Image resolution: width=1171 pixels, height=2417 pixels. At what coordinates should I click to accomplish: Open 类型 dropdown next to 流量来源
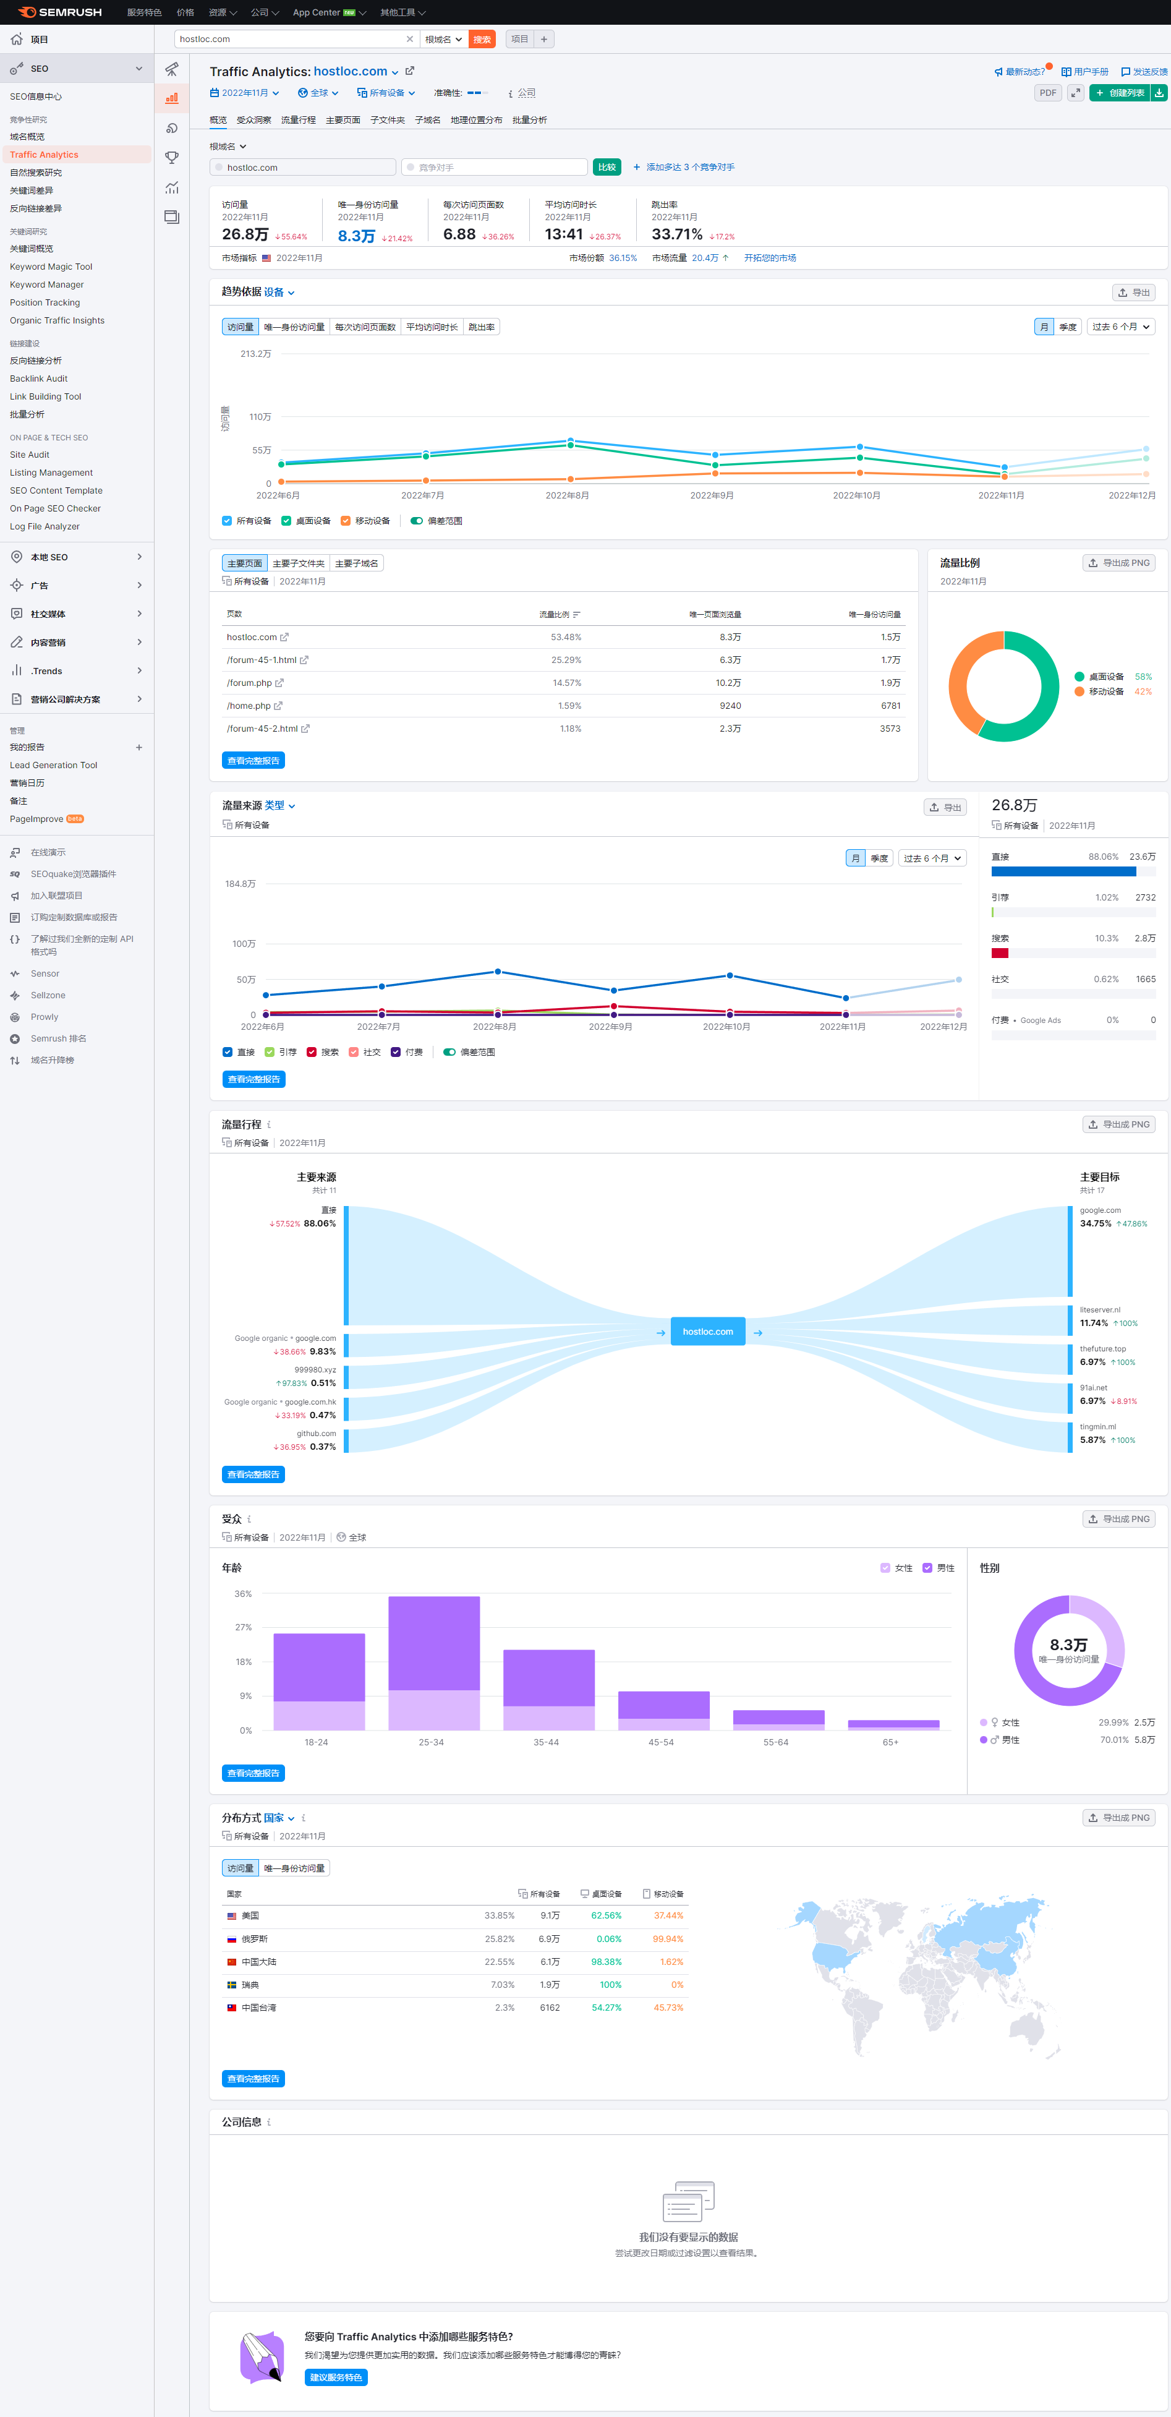tap(279, 805)
